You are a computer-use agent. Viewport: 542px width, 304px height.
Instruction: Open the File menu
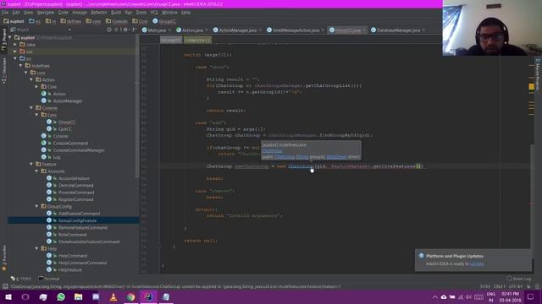pyautogui.click(x=5, y=13)
